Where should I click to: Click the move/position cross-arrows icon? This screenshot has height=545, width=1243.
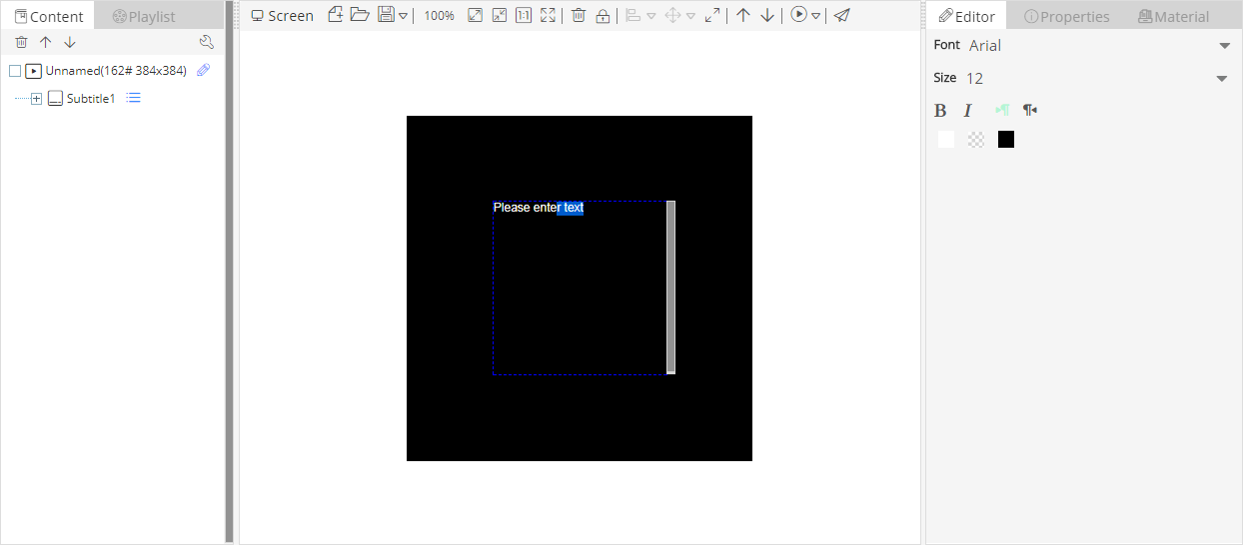(x=672, y=15)
